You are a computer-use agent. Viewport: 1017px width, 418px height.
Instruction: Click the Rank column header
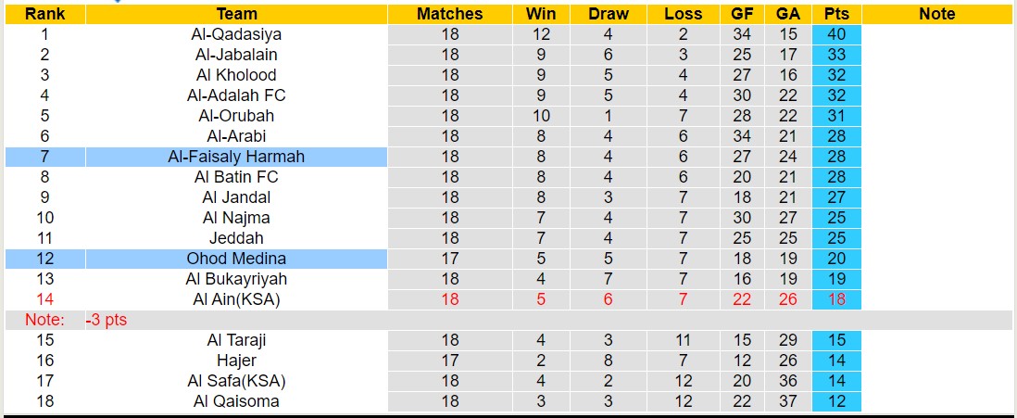pyautogui.click(x=44, y=14)
